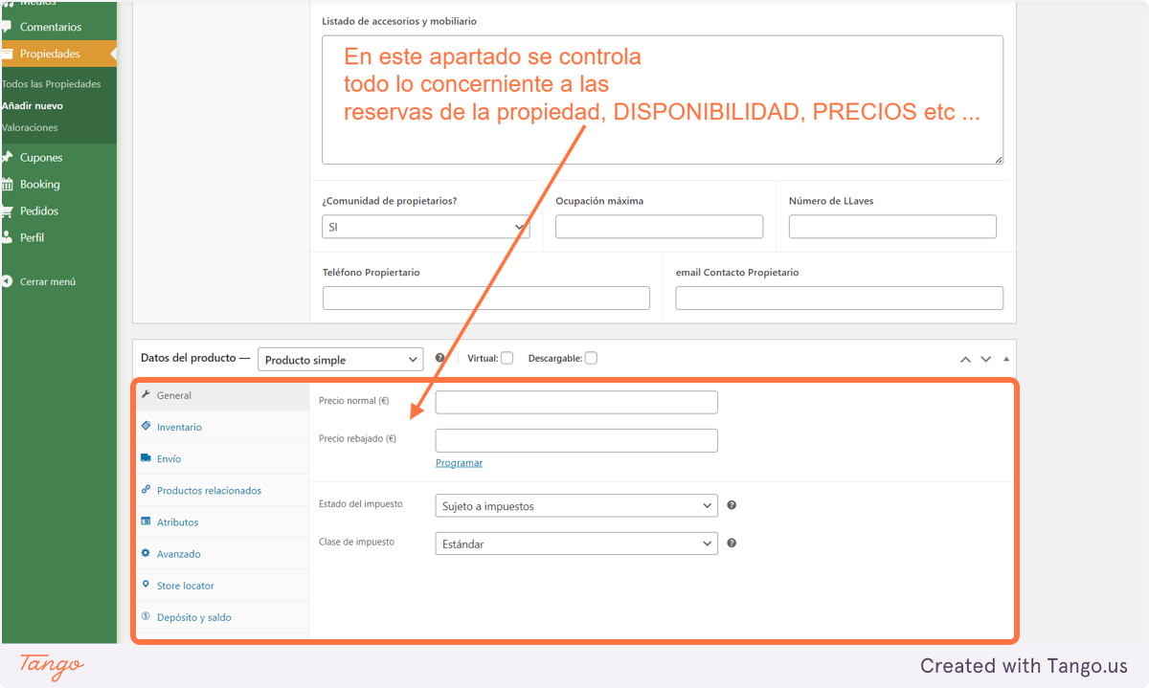The width and height of the screenshot is (1149, 688).
Task: Click the Atributos table icon
Action: click(146, 522)
